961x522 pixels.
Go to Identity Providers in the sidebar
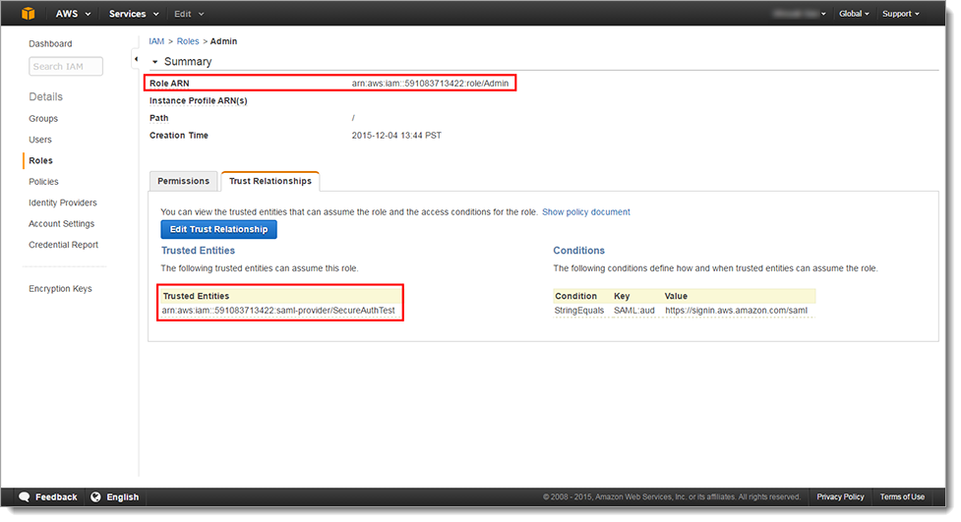click(63, 203)
